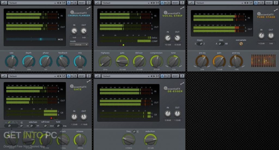
Task: Click bypass icon in De-Esser window
Action: click(x=98, y=76)
